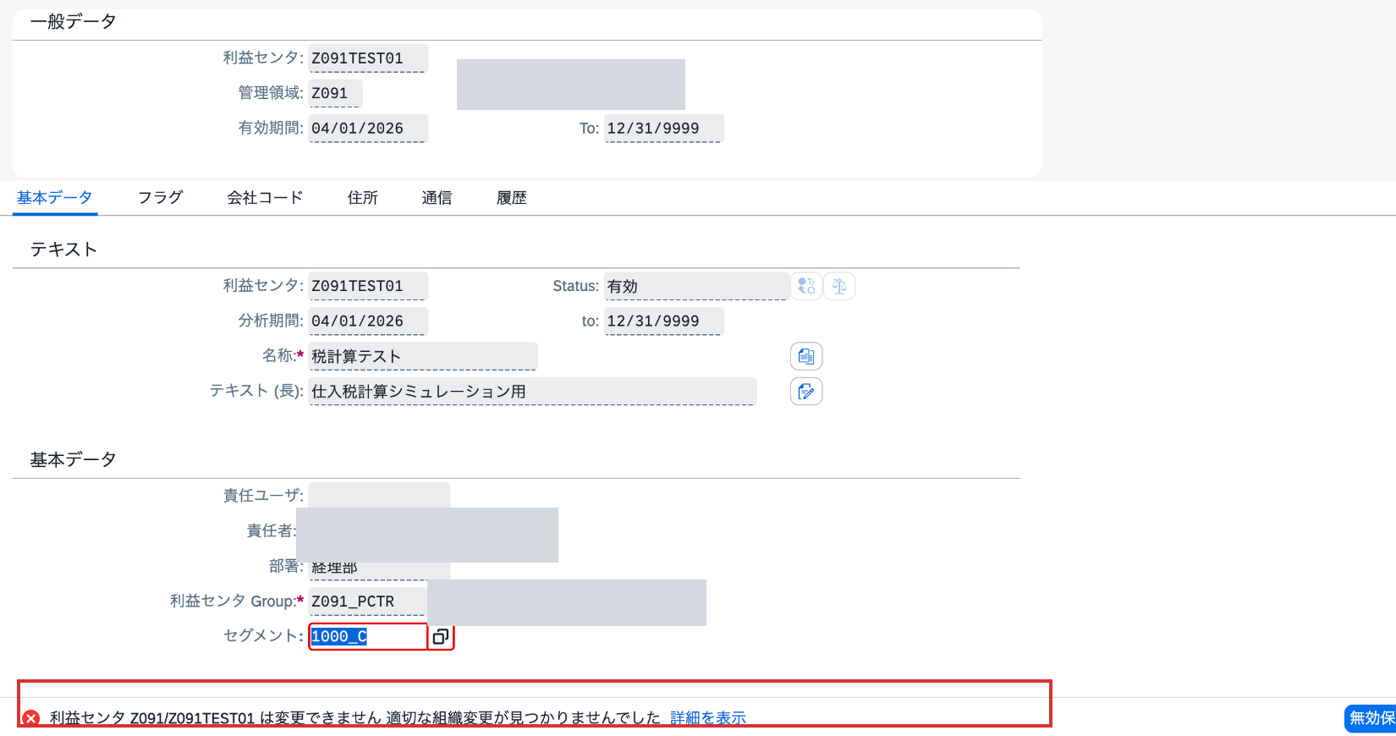Click the テキスト section heading
Screen dimensions: 1396x736
tap(64, 250)
